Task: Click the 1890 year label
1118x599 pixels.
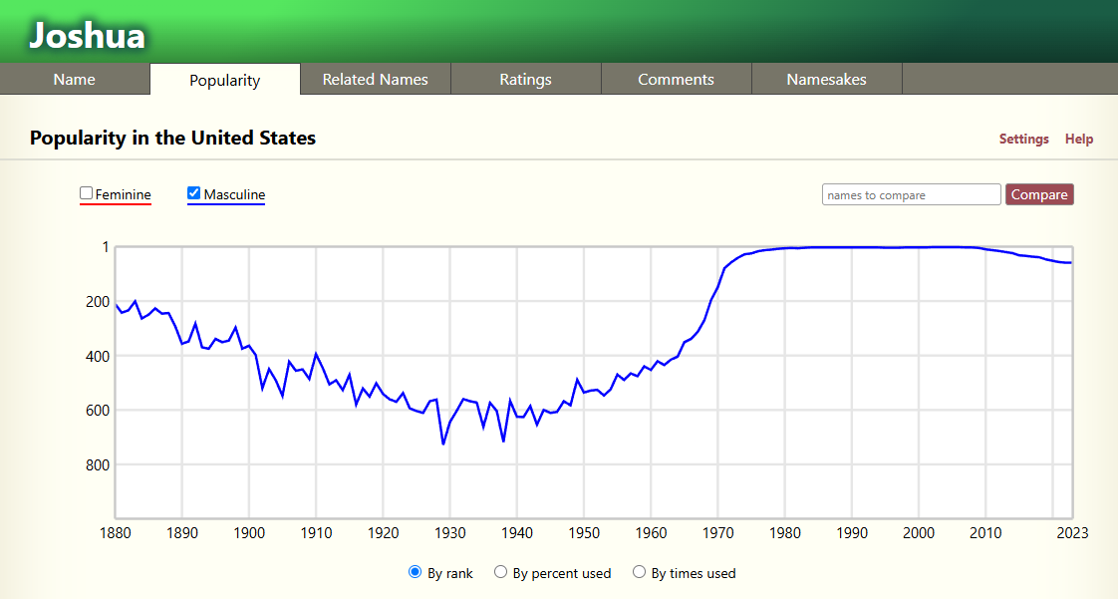Action: [182, 532]
